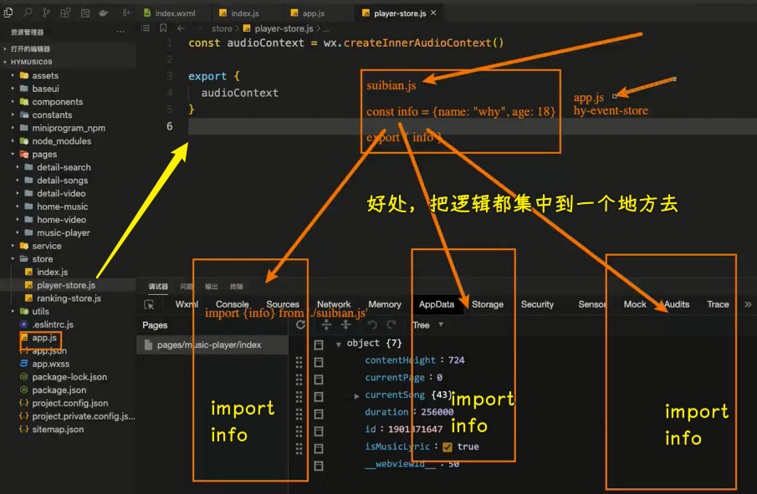The image size is (757, 494).
Task: Open the Storage devtools tab
Action: [x=488, y=304]
